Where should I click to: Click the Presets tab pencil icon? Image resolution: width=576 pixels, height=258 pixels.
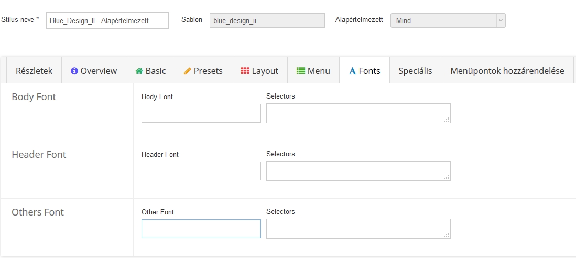(188, 71)
